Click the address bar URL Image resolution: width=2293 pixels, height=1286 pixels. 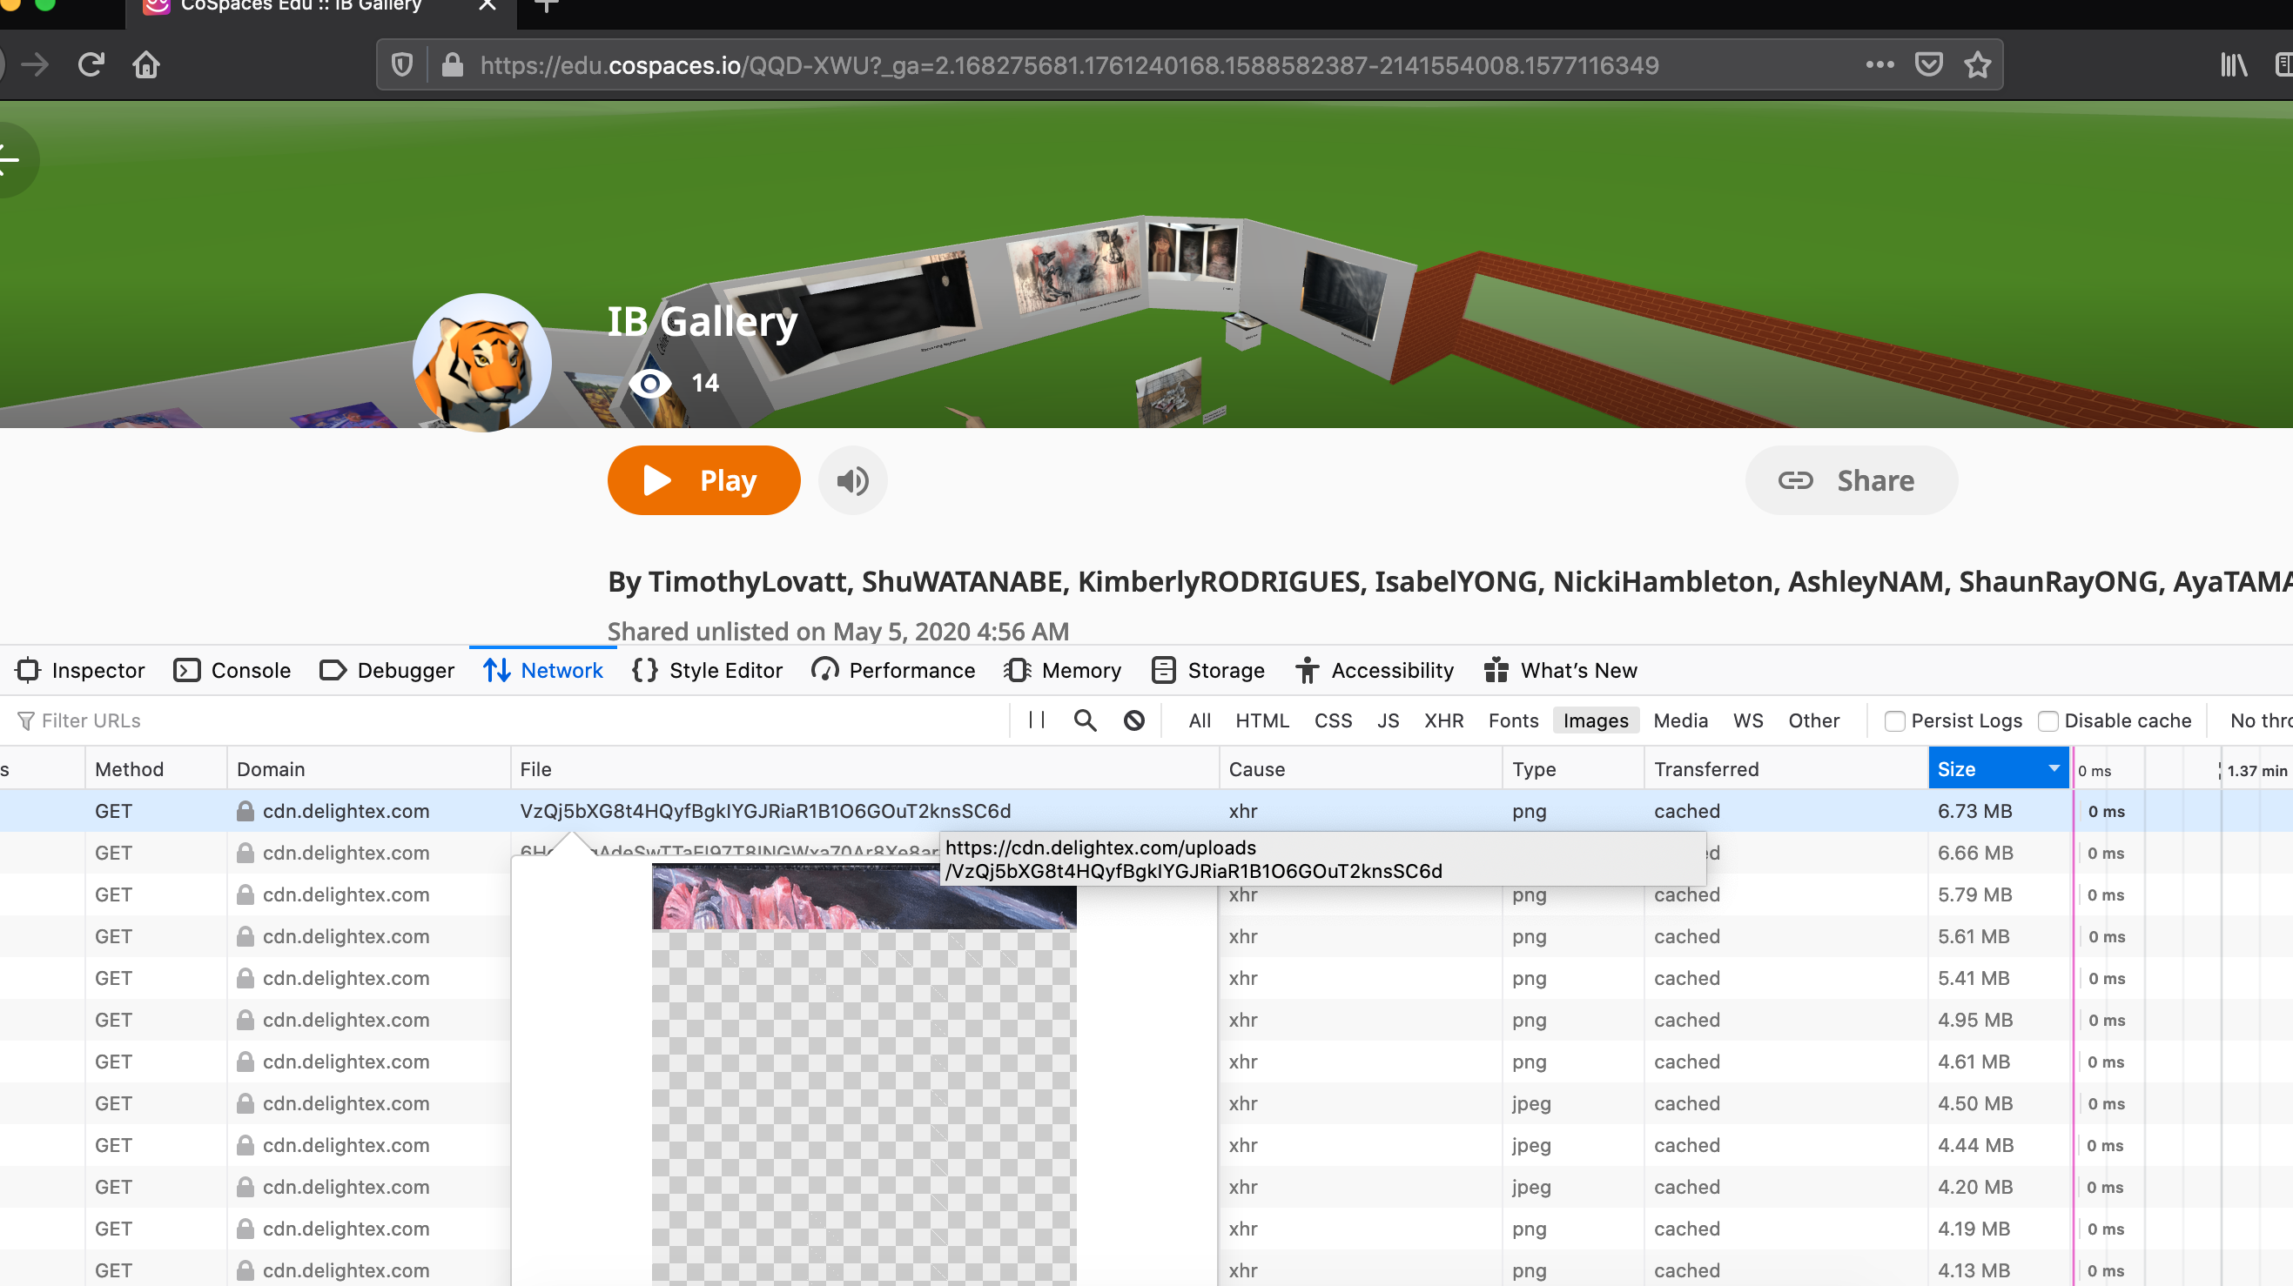click(x=1068, y=65)
